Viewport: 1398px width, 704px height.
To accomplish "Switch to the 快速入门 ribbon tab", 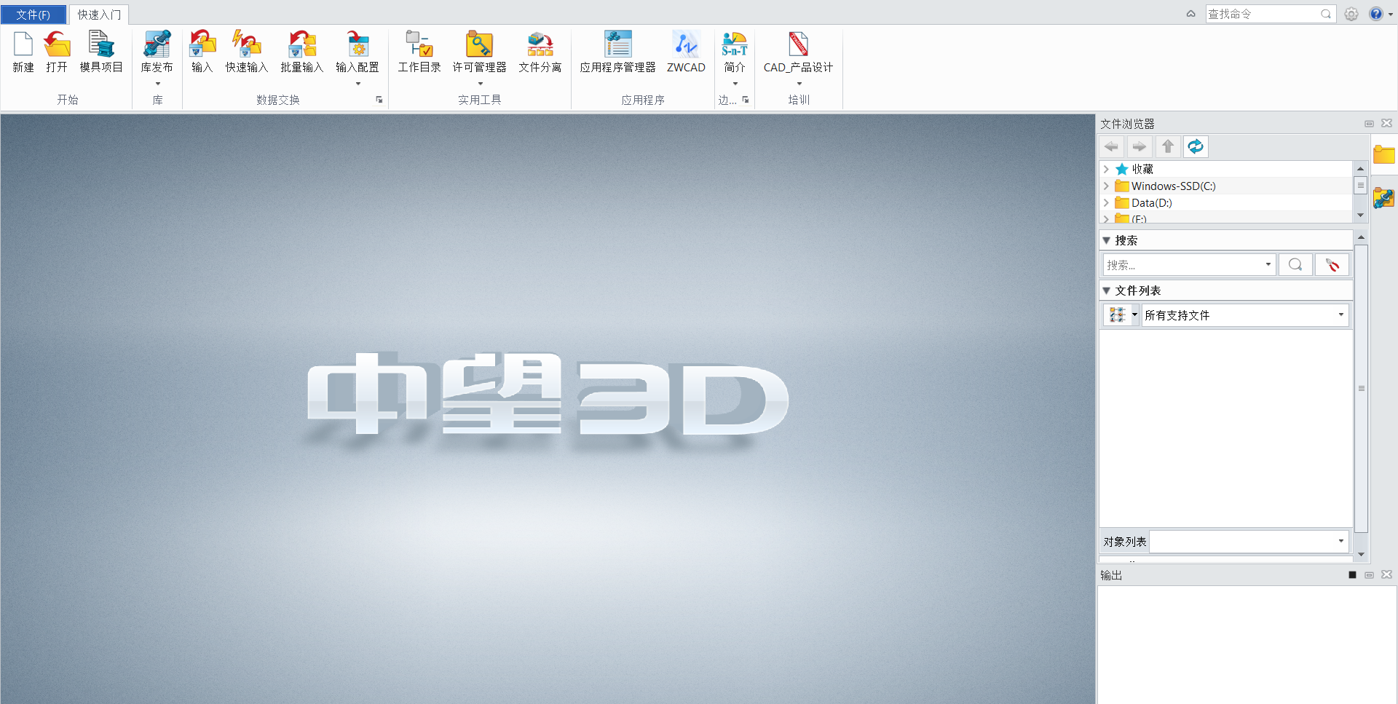I will (100, 15).
